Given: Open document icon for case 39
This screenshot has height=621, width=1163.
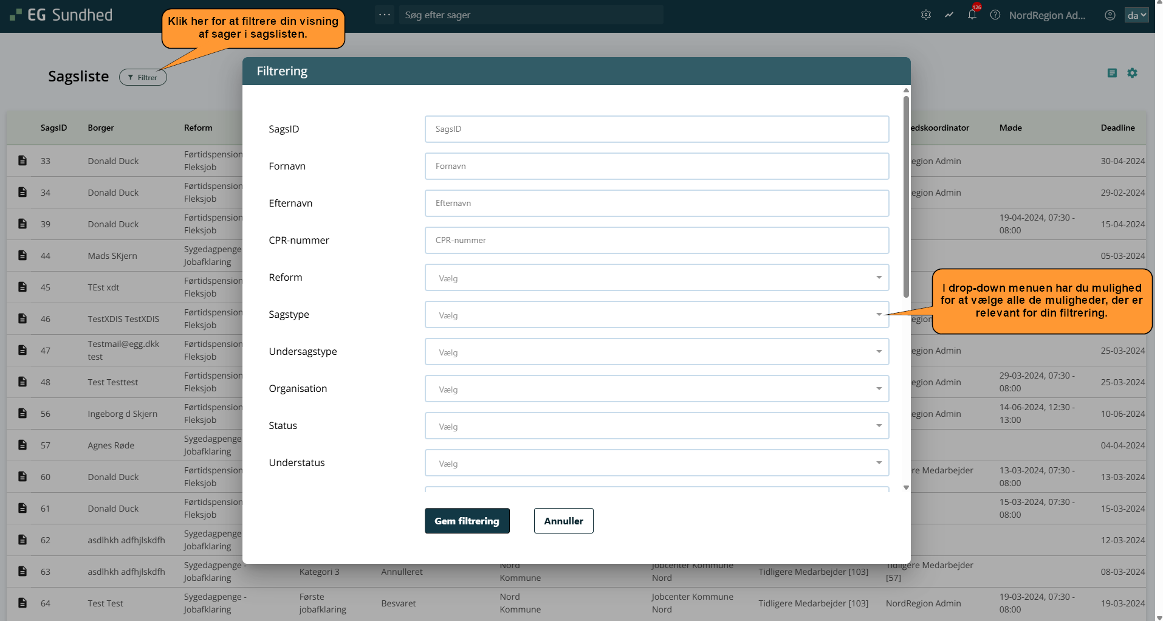Looking at the screenshot, I should coord(22,224).
